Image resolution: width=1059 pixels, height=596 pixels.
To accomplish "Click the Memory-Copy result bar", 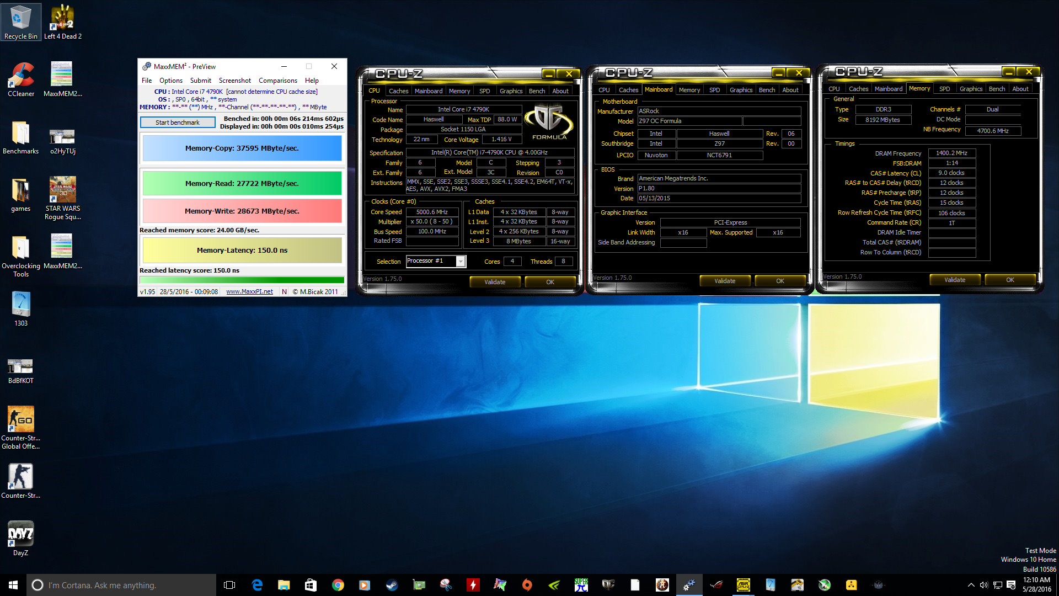I will point(242,148).
